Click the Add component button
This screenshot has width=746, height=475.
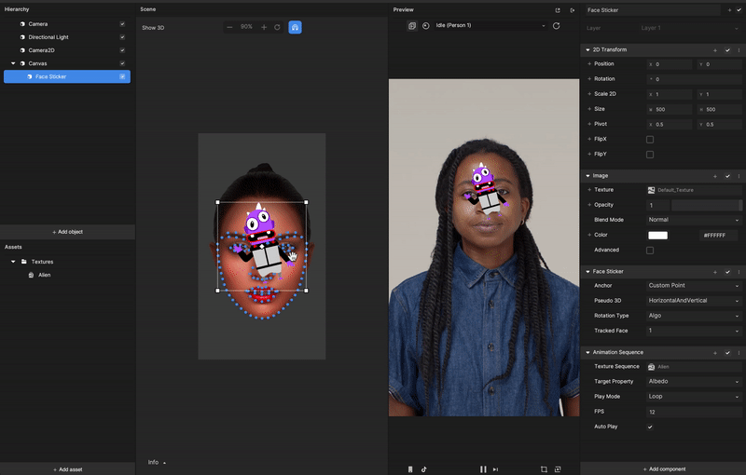[x=664, y=469]
